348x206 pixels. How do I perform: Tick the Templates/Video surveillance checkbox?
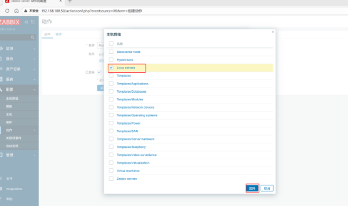point(111,155)
